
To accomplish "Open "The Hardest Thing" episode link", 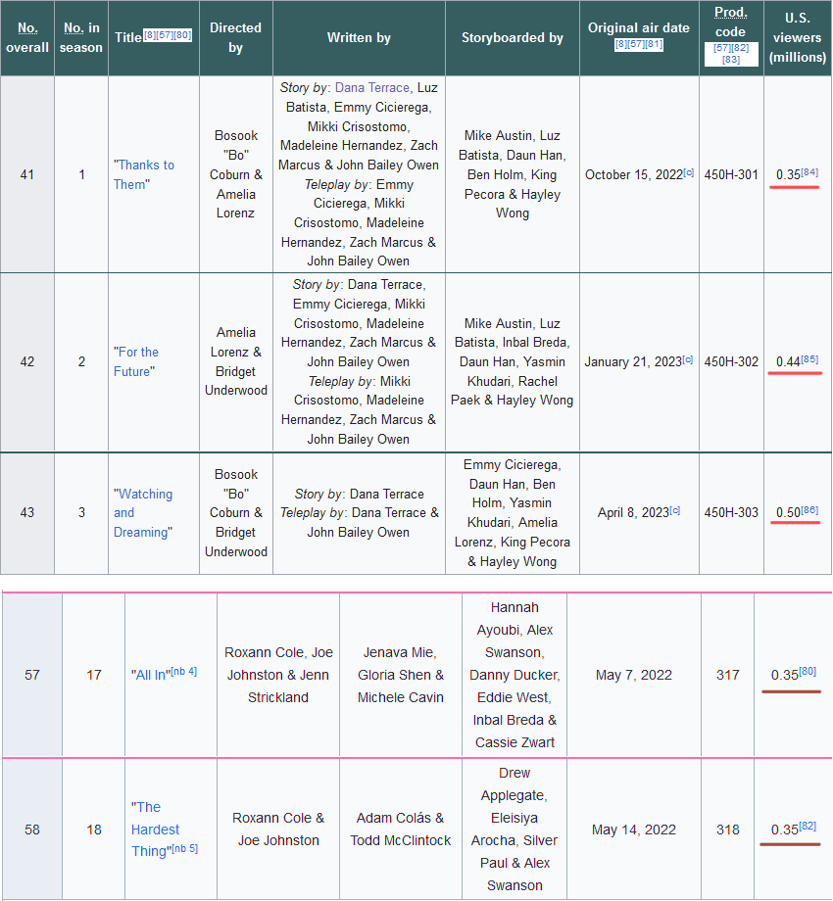I will click(x=155, y=830).
